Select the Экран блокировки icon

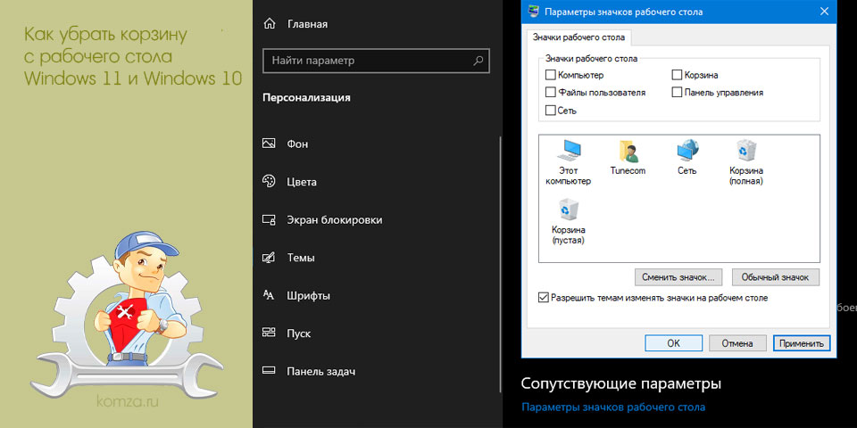pos(269,220)
